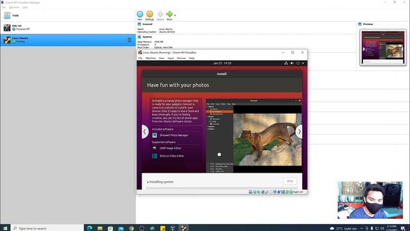Click the Skip button in installer
The height and width of the screenshot is (231, 410).
click(290, 181)
